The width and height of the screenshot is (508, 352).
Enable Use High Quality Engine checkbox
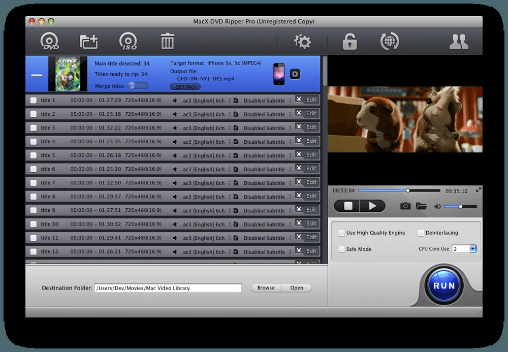[x=341, y=233]
